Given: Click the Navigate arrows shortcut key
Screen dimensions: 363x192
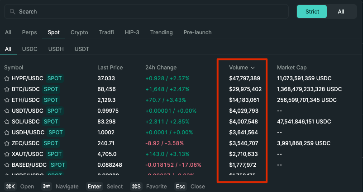Looking at the screenshot, I should pyautogui.click(x=47, y=186).
